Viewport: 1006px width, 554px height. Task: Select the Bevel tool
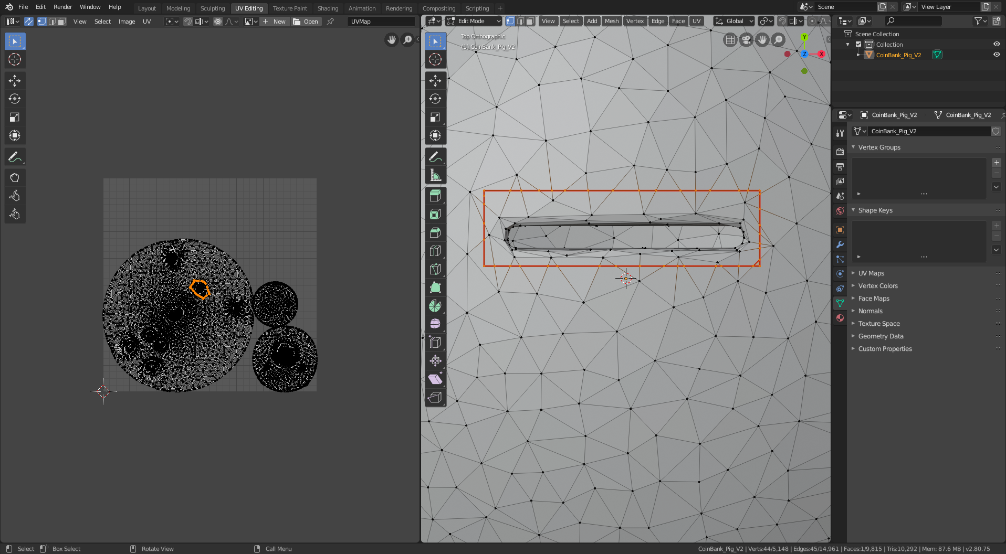(x=435, y=232)
